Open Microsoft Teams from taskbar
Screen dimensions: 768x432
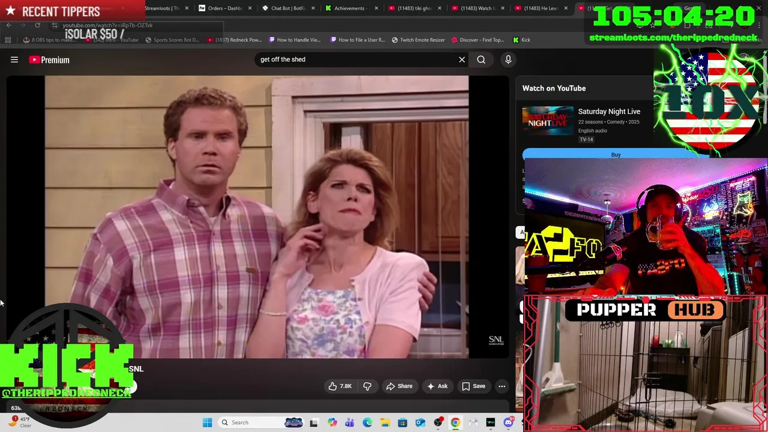[x=350, y=422]
